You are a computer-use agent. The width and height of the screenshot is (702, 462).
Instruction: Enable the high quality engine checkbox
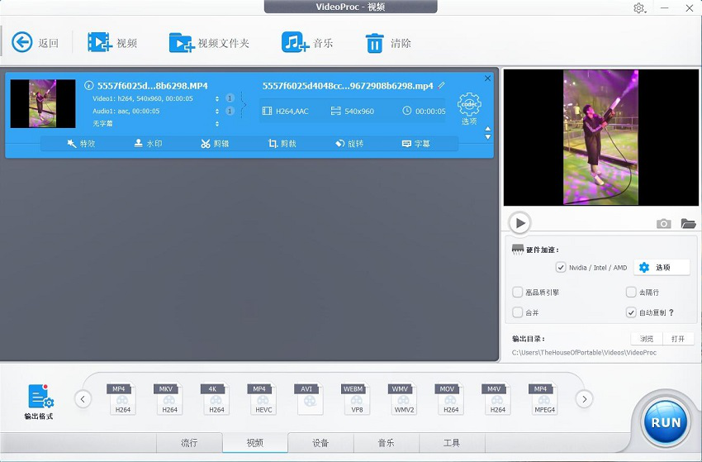click(x=518, y=292)
